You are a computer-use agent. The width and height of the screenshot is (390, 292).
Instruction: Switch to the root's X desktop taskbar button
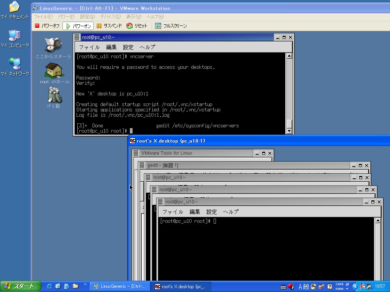[x=182, y=287]
